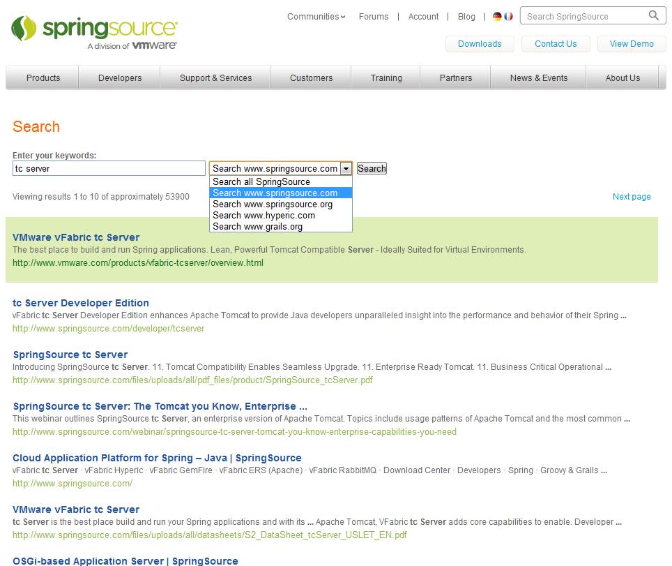Image resolution: width=672 pixels, height=566 pixels.
Task: Open the Training navigation tab
Action: pyautogui.click(x=386, y=77)
